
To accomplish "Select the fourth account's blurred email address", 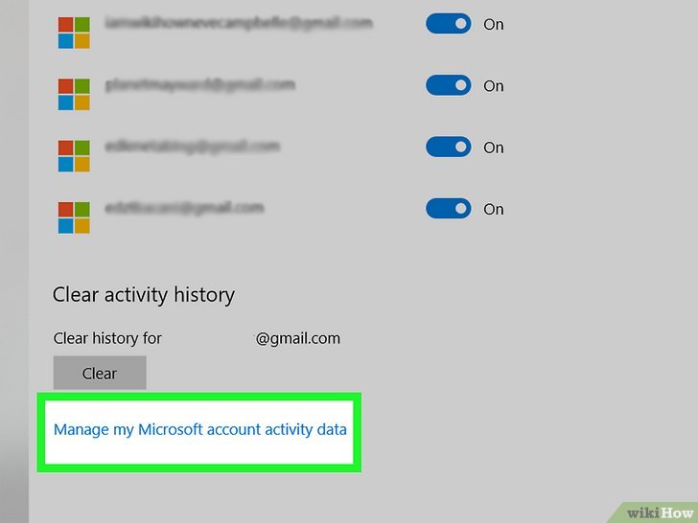I will pyautogui.click(x=184, y=208).
